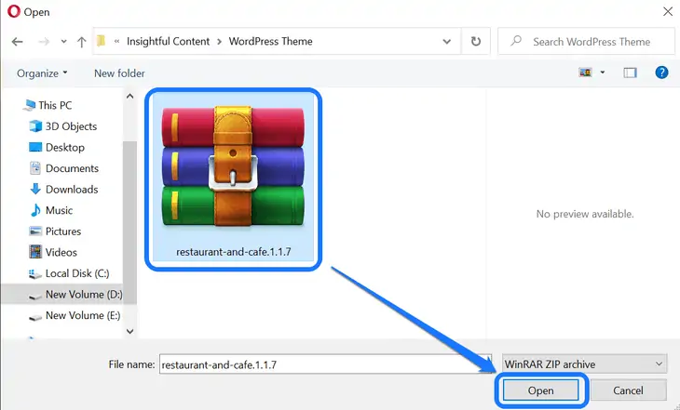The height and width of the screenshot is (410, 680).
Task: Select This PC in navigation tree
Action: point(55,105)
